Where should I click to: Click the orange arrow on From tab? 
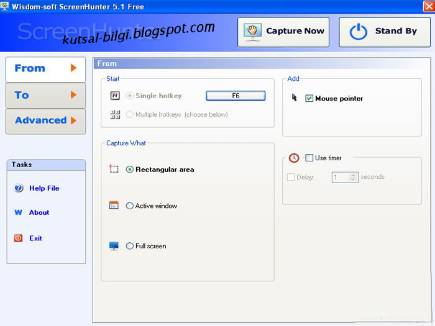point(73,68)
